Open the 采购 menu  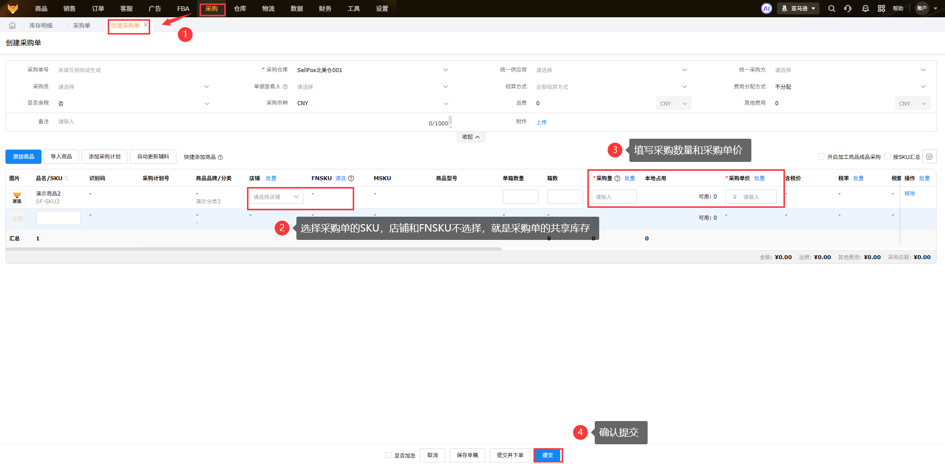(x=212, y=9)
